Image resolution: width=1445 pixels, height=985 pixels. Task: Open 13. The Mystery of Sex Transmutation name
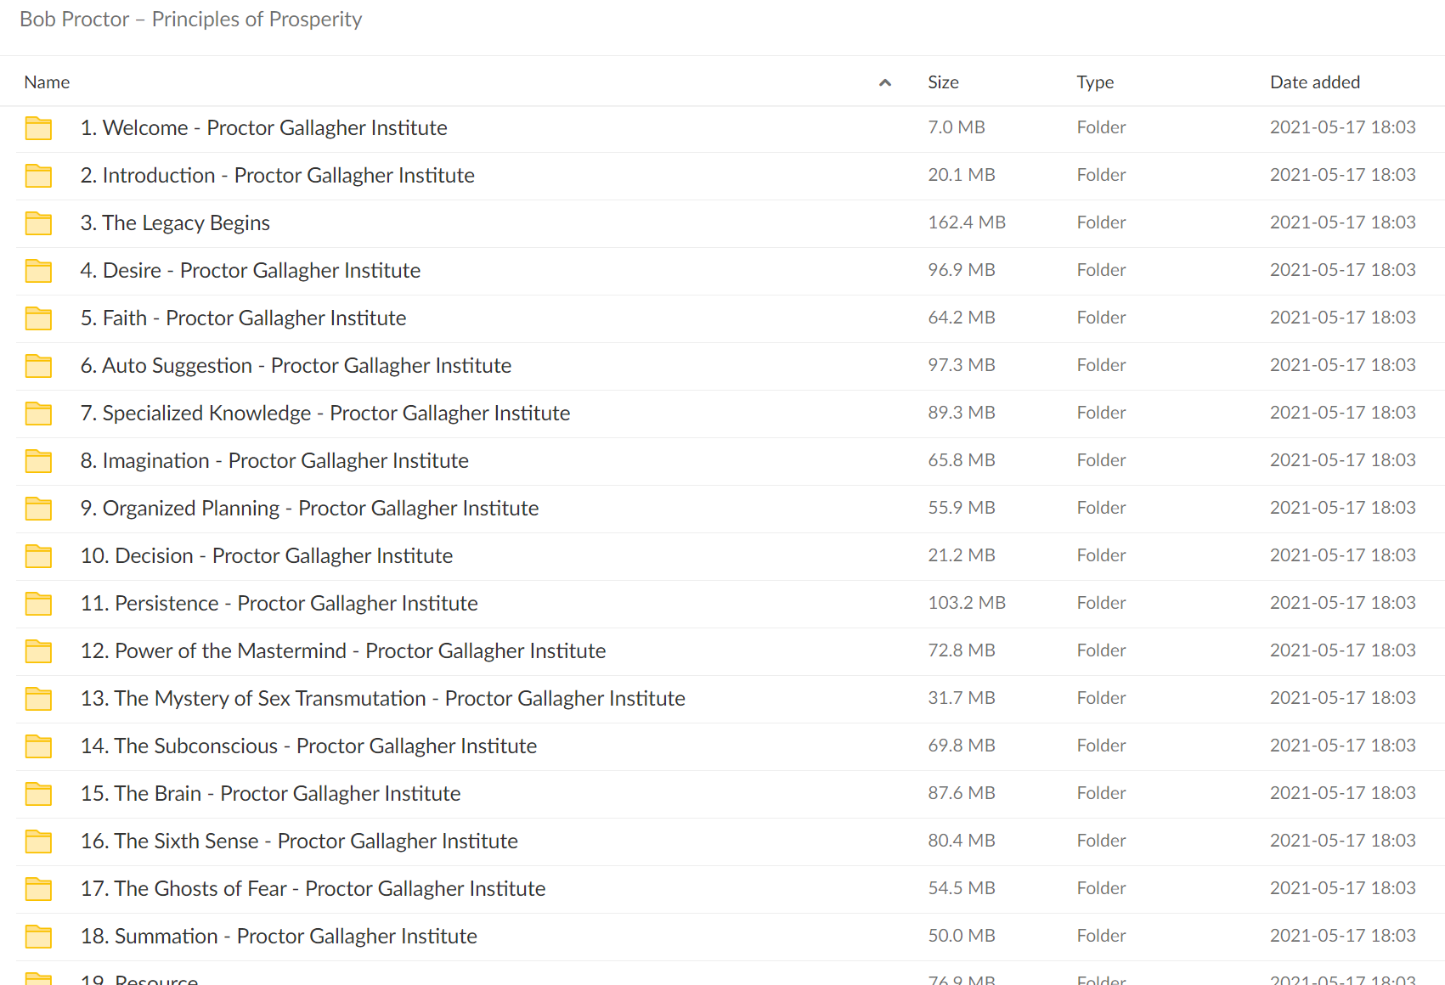click(382, 698)
